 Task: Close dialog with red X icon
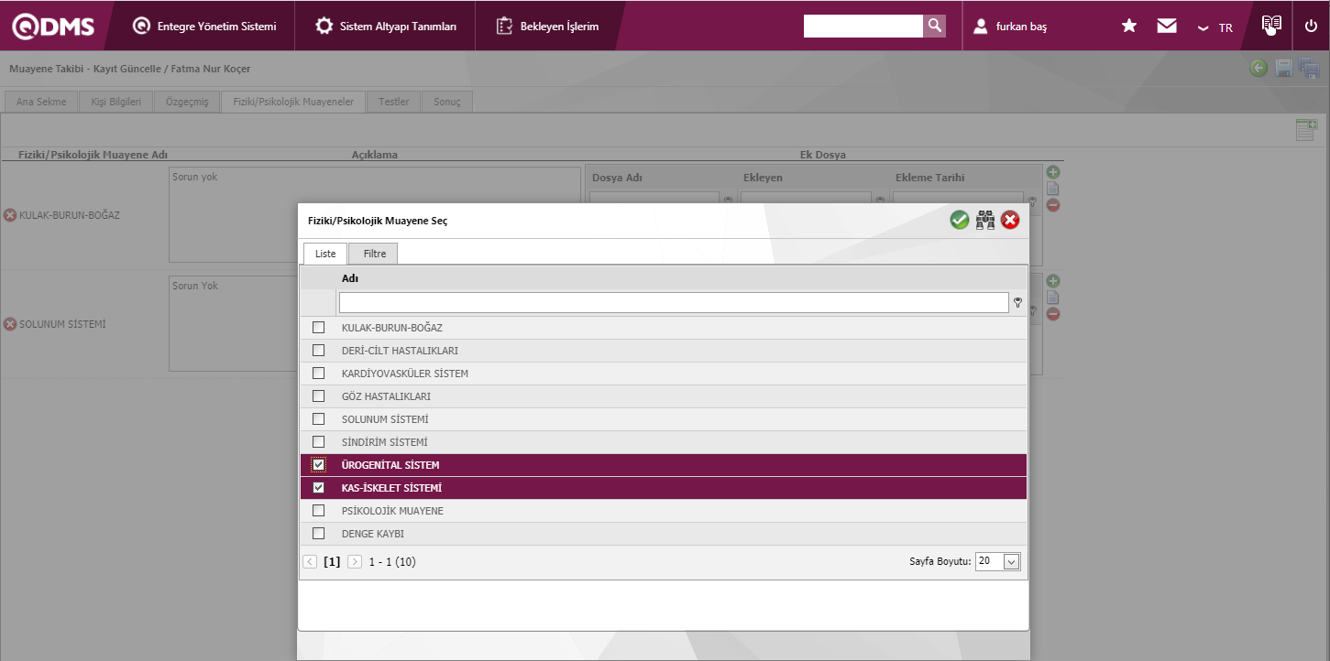tap(1010, 220)
